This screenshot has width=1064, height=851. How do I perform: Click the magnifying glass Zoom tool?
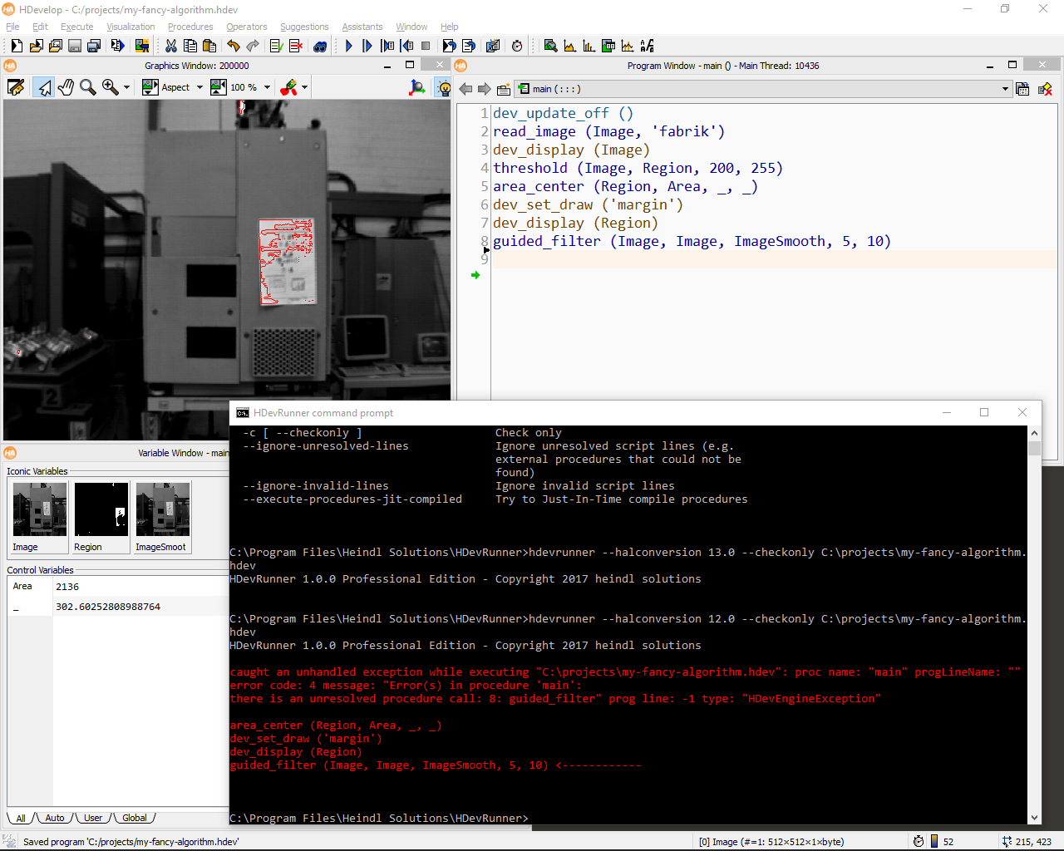pyautogui.click(x=87, y=87)
